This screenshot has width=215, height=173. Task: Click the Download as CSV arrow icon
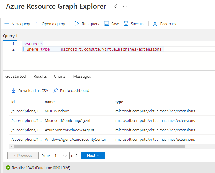[x=14, y=90]
